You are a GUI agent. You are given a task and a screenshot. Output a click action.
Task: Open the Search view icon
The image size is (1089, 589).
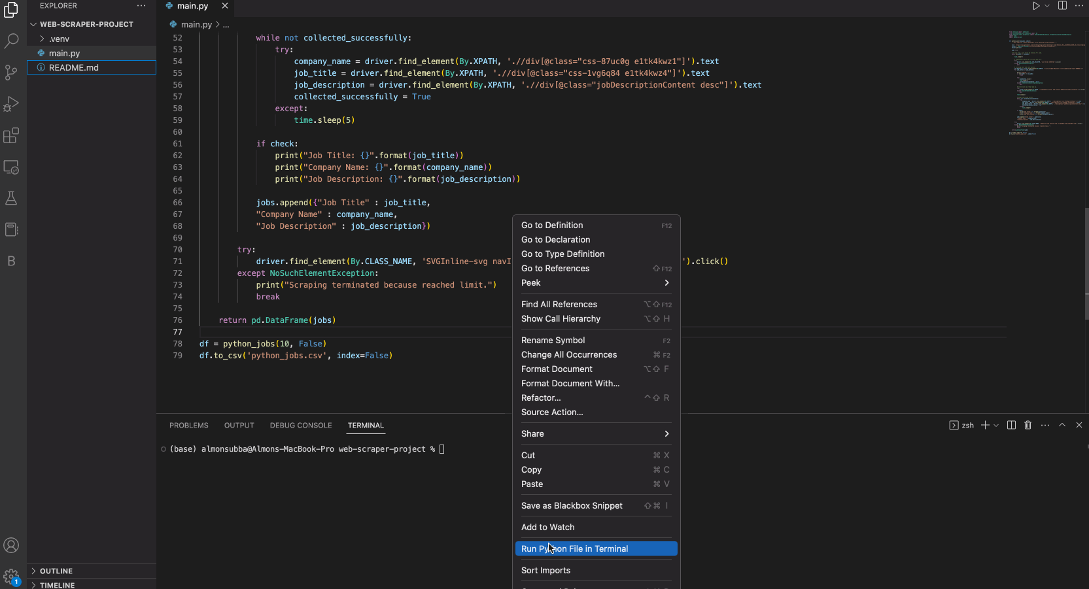[x=11, y=41]
